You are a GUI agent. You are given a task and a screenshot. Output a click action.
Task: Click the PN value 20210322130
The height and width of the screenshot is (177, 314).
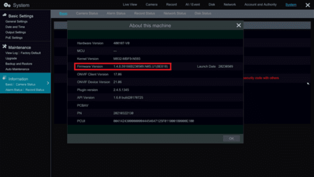(123, 113)
